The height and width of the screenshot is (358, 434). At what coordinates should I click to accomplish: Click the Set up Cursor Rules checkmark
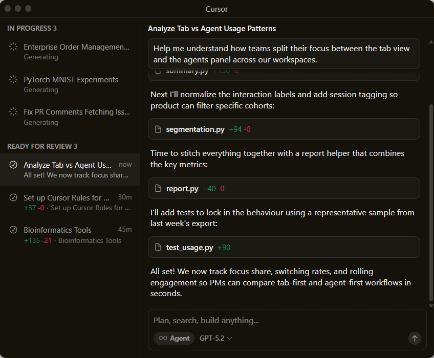(13, 197)
